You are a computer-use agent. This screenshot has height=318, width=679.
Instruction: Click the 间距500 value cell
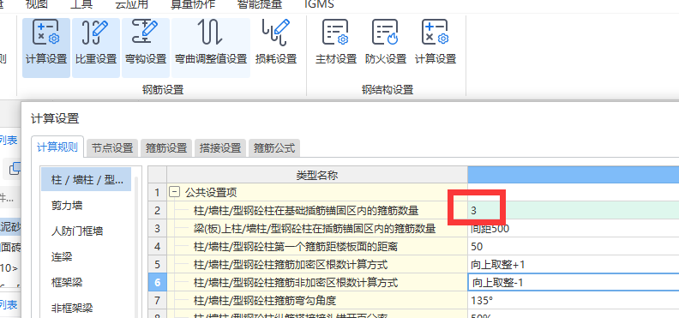[x=573, y=229]
